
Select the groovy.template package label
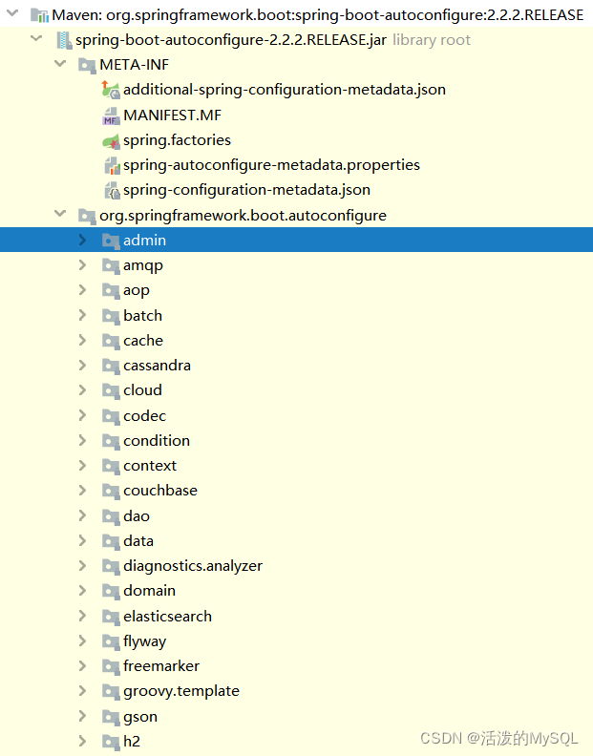pos(181,691)
